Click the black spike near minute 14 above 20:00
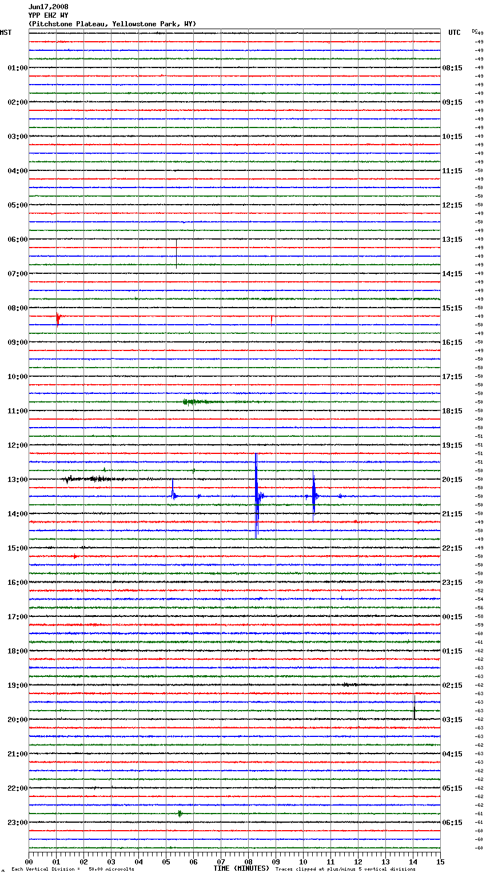Screen dimensions: 486x877 415,707
